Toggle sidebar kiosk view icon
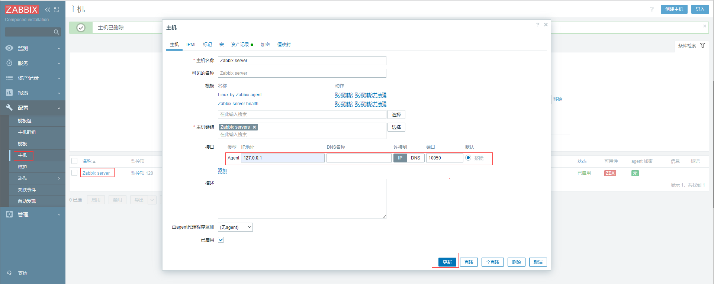714x284 pixels. click(x=57, y=10)
